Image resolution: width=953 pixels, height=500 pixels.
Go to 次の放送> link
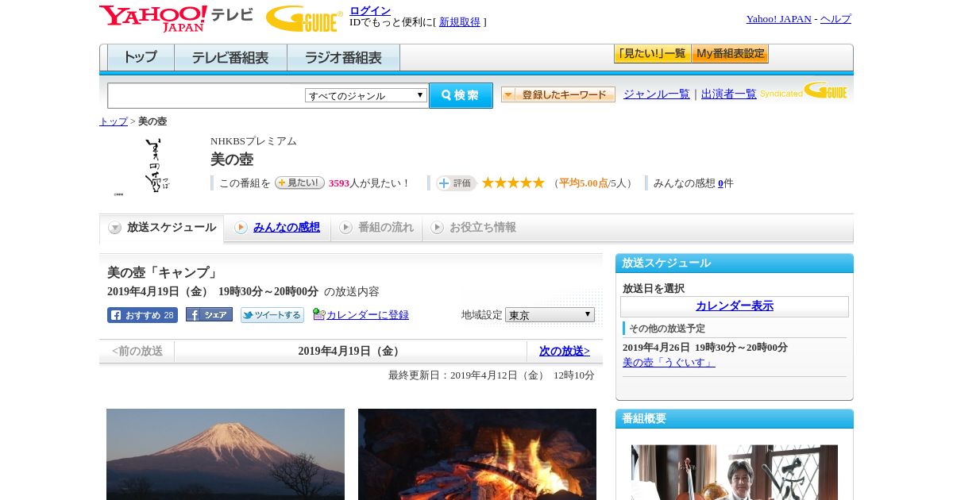pyautogui.click(x=565, y=351)
